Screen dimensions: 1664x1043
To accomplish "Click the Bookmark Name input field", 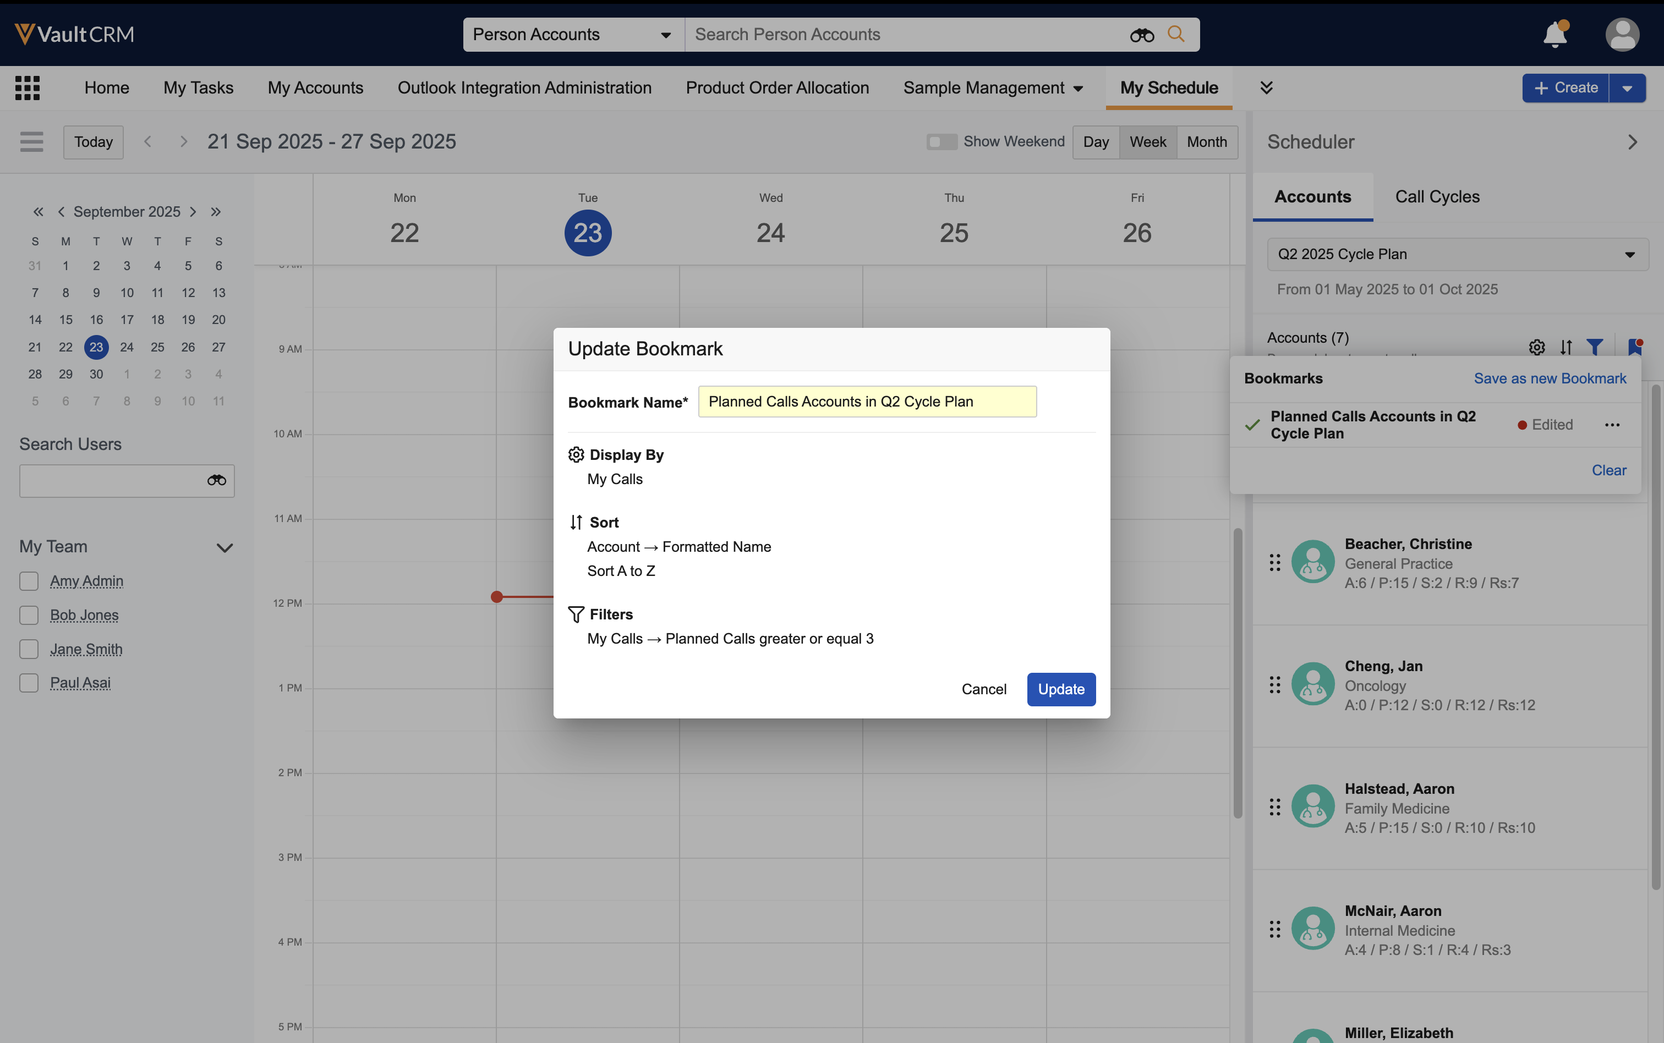I will [867, 402].
